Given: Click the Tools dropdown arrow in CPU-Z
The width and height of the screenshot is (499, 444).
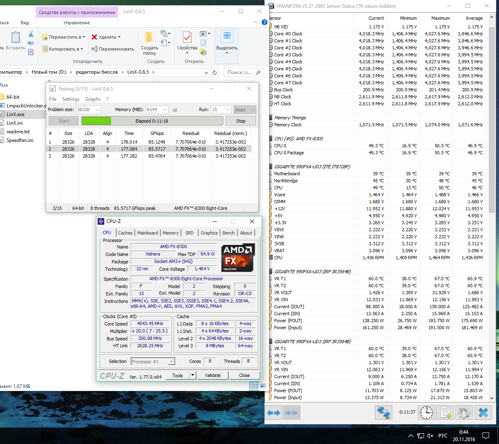Looking at the screenshot, I should [x=192, y=375].
